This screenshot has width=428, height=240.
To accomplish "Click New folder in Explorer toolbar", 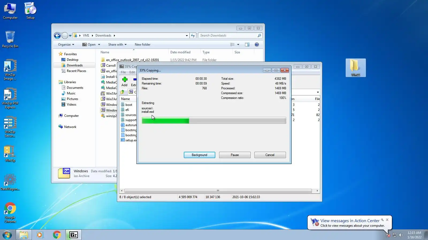I will 143,45.
